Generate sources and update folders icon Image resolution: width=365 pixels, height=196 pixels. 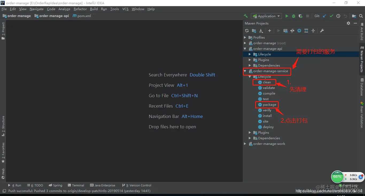click(254, 31)
